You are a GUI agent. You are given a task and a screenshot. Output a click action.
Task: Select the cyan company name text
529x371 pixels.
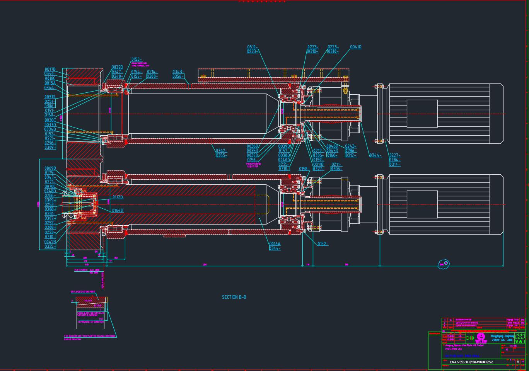[x=502, y=338]
